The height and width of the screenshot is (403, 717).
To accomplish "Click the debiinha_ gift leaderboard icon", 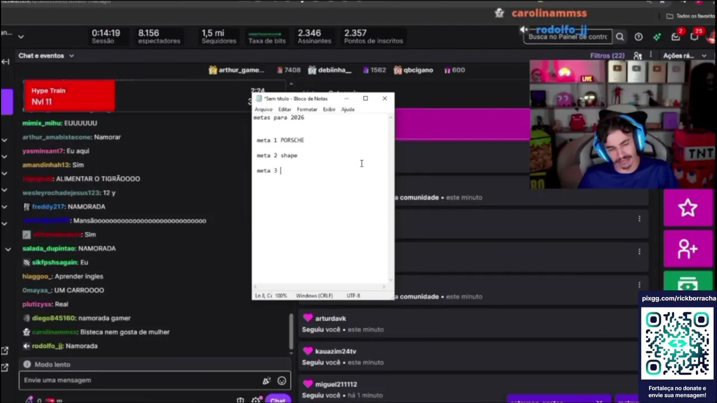I will point(312,70).
